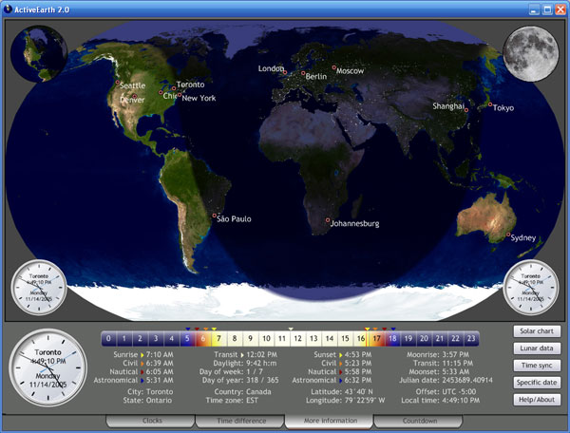
Task: Select the Sydney city marker
Action: click(508, 235)
